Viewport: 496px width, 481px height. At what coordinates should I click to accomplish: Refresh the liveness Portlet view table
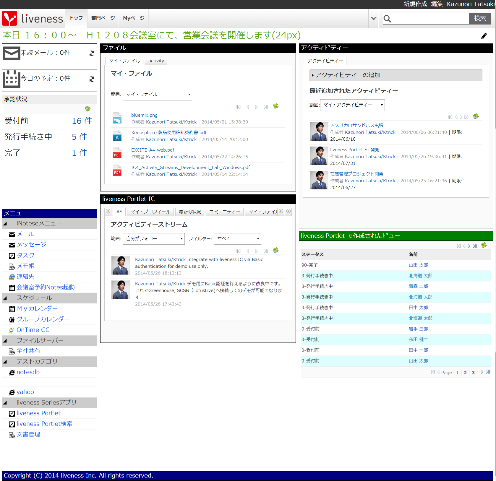click(x=484, y=245)
